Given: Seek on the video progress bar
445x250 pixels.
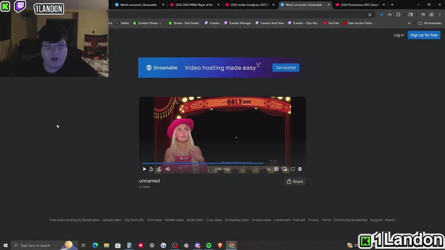Looking at the screenshot, I should [222, 163].
